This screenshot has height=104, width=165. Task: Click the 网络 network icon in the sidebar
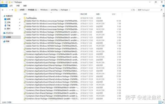[4, 41]
